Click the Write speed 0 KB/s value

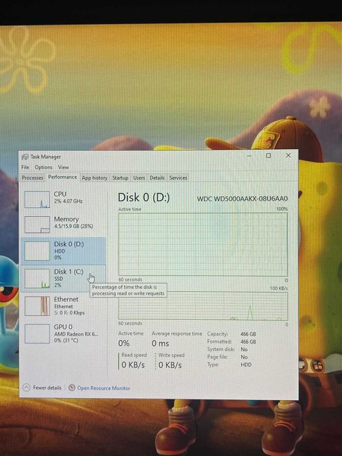point(170,365)
